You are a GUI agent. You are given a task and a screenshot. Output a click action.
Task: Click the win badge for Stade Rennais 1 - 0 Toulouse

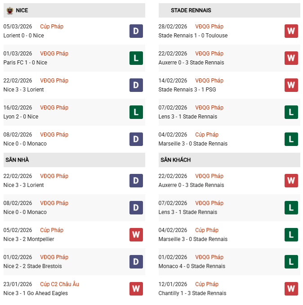[x=291, y=31]
